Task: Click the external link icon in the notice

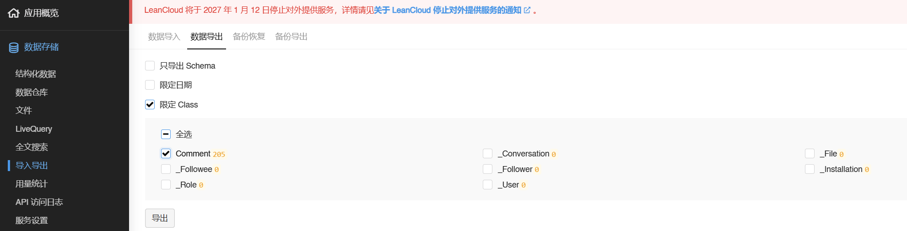Action: pos(527,10)
